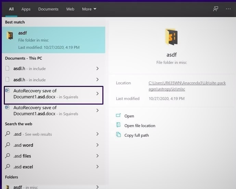Click the asdf folder icon in Best match

[11, 36]
